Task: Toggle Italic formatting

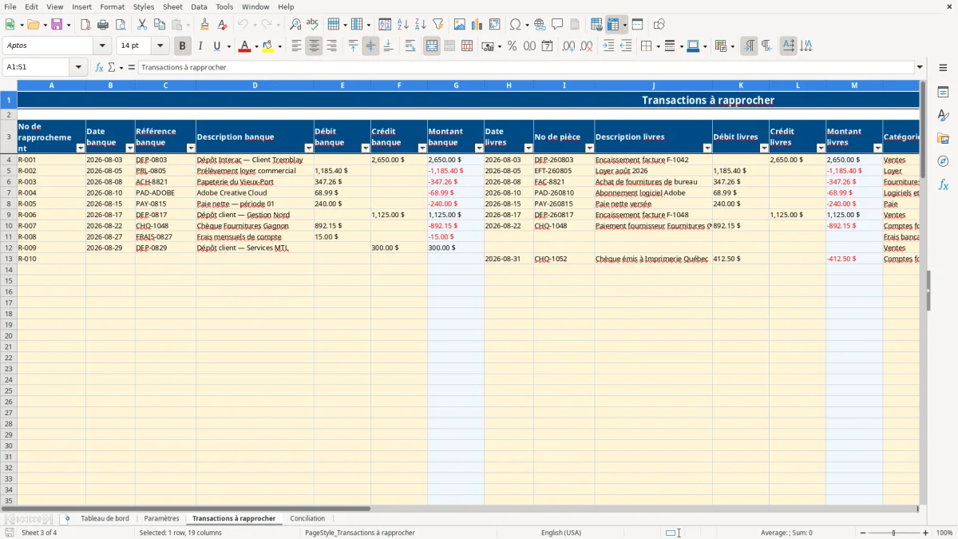Action: (200, 46)
